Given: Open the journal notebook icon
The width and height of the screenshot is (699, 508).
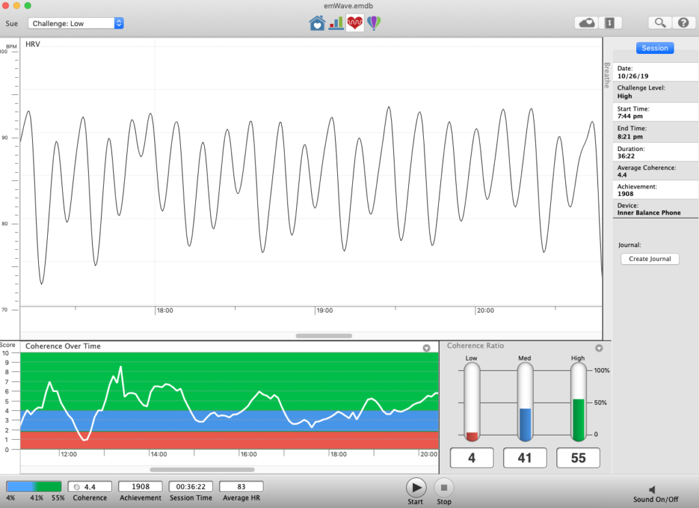Looking at the screenshot, I should tap(610, 23).
